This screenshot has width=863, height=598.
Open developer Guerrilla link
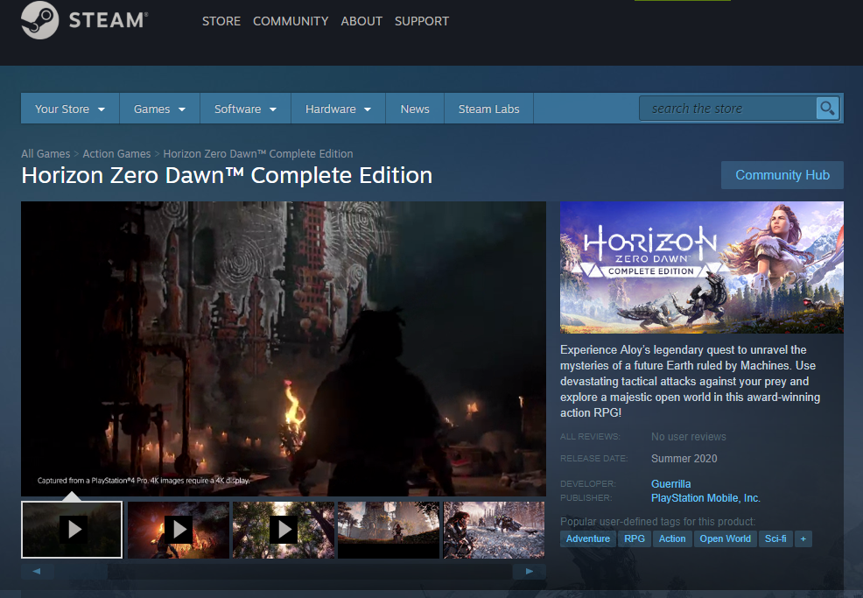click(671, 483)
